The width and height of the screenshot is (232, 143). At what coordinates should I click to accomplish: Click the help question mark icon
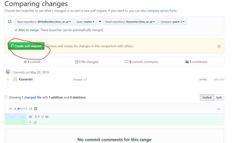(x=219, y=46)
